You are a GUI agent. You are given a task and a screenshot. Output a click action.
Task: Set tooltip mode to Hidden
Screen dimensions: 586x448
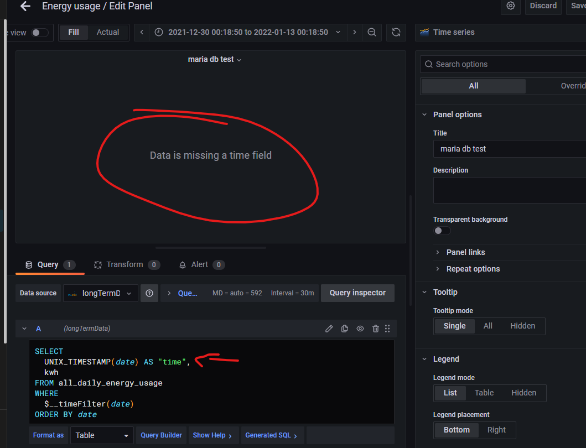[x=522, y=326]
